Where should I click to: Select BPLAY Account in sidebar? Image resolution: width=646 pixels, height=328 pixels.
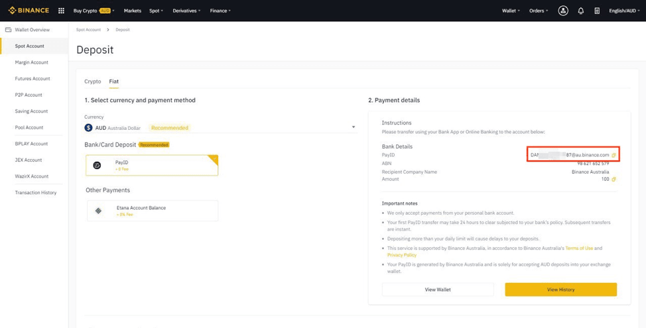click(31, 144)
